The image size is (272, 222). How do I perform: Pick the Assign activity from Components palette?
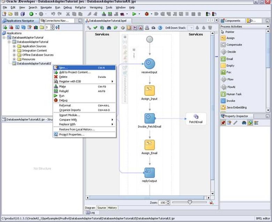click(x=228, y=38)
